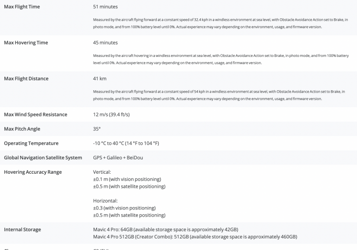Click the Max Flight Time label
This screenshot has width=357, height=250.
[22, 7]
